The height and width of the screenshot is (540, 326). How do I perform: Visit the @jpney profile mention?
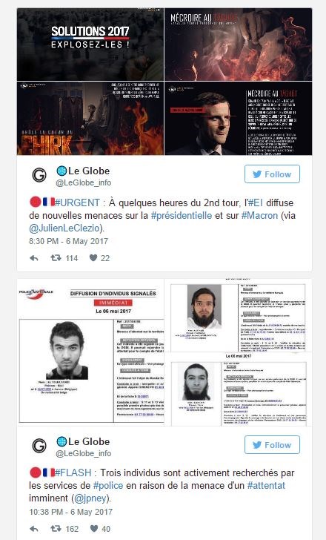(x=91, y=498)
